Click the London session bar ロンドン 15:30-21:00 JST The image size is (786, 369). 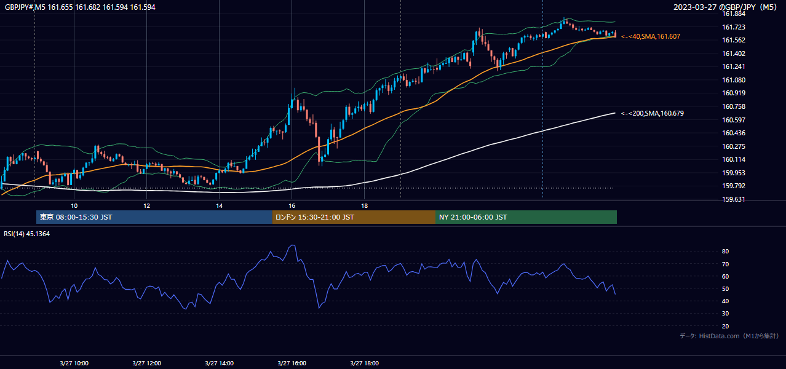pos(354,217)
